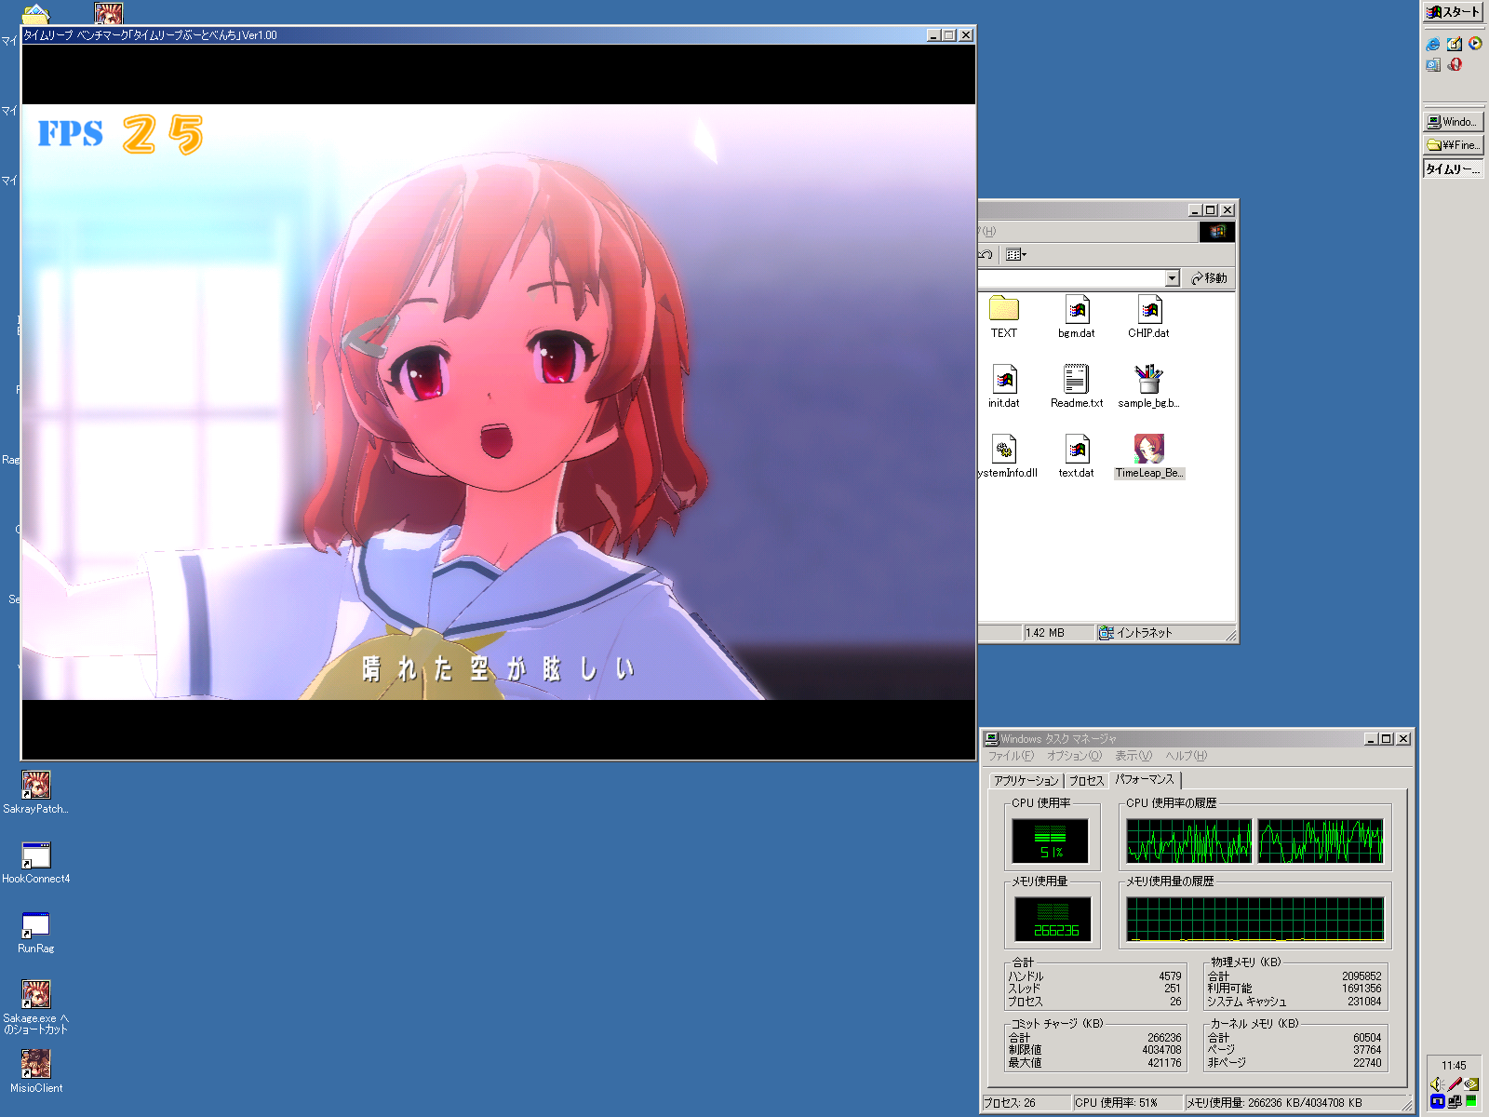This screenshot has height=1117, width=1489.
Task: Select the sample_bg bitmap file
Action: [1148, 381]
